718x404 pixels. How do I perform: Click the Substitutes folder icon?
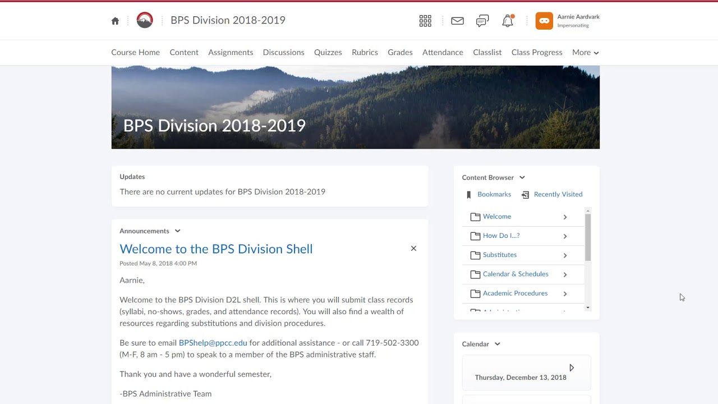pos(475,255)
